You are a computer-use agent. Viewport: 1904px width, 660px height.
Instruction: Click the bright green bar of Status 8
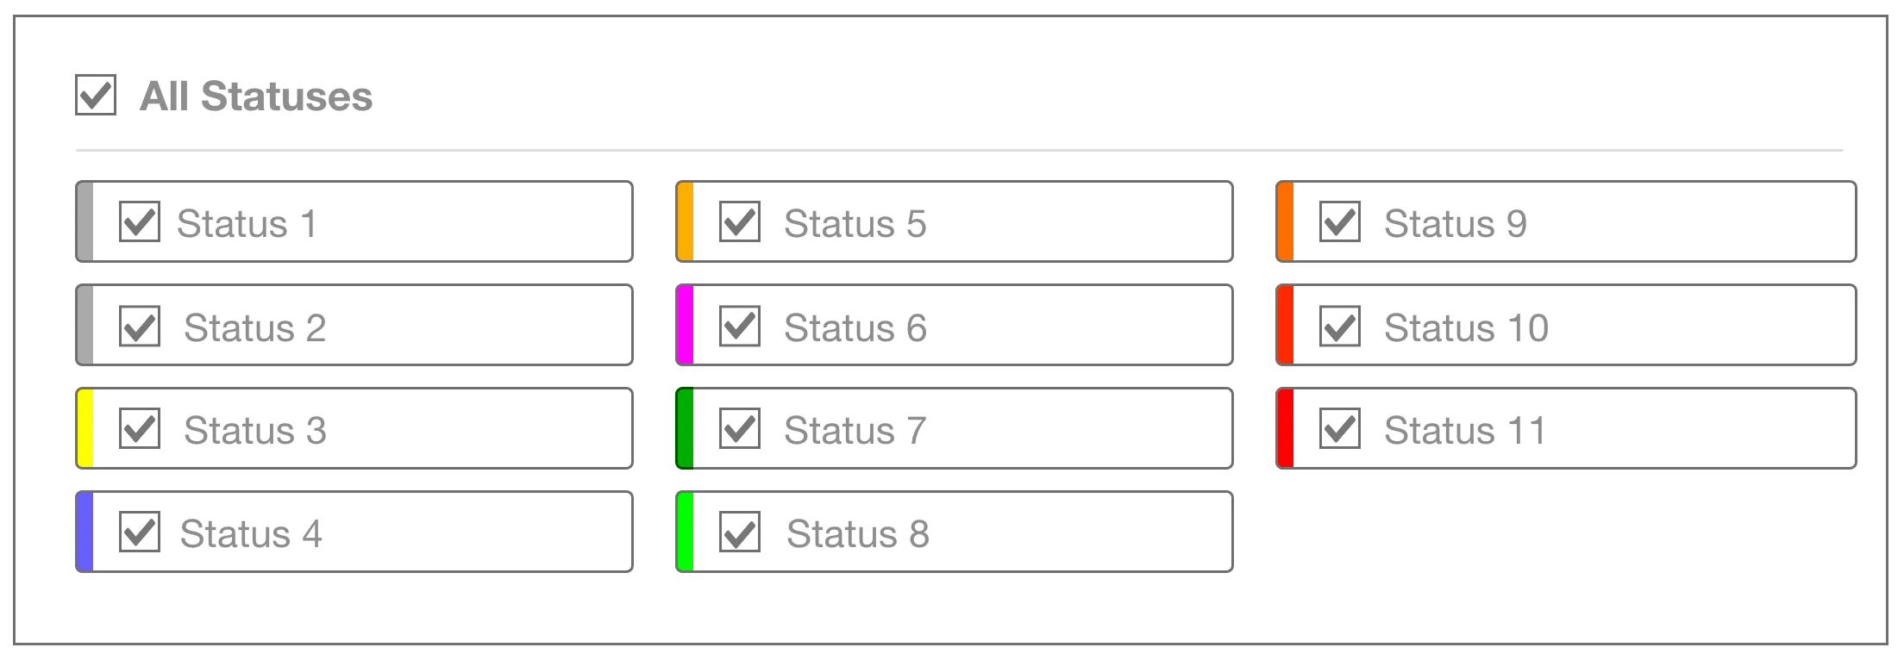point(685,532)
